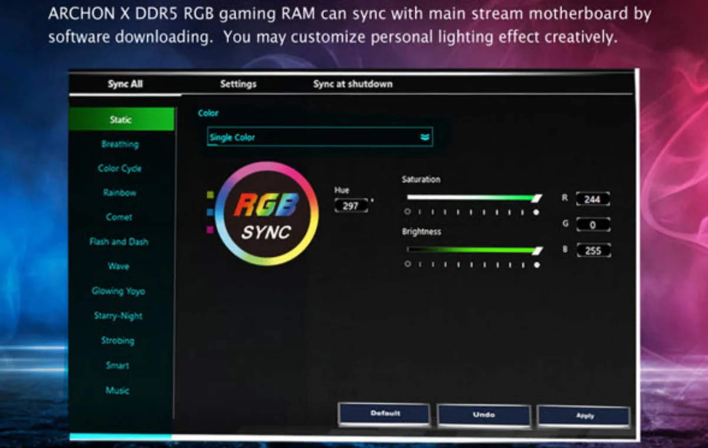Pick the Flash and Dash effect
Screen dimensions: 708x448
click(119, 241)
